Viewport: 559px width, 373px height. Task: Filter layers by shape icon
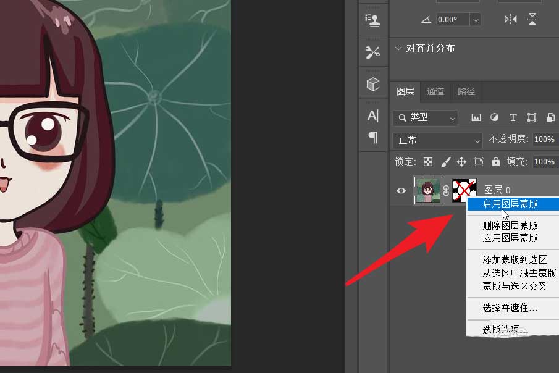(532, 117)
